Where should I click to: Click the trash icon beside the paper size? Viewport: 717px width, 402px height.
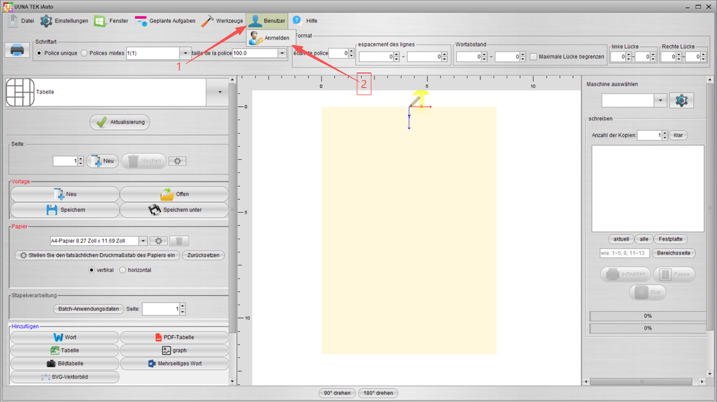(179, 241)
